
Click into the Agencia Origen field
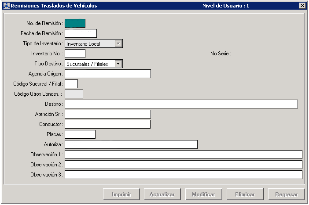[x=108, y=74]
